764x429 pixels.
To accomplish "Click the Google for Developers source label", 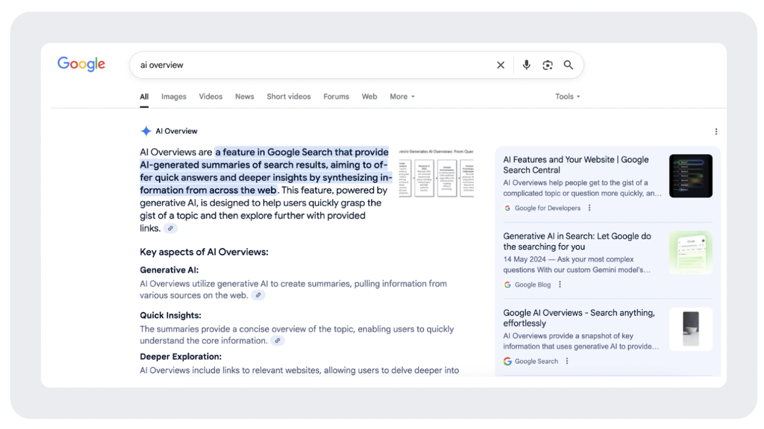I will tap(547, 208).
